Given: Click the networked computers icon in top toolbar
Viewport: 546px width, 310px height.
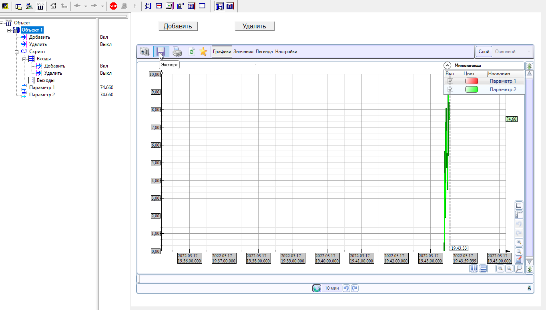Looking at the screenshot, I should click(29, 6).
